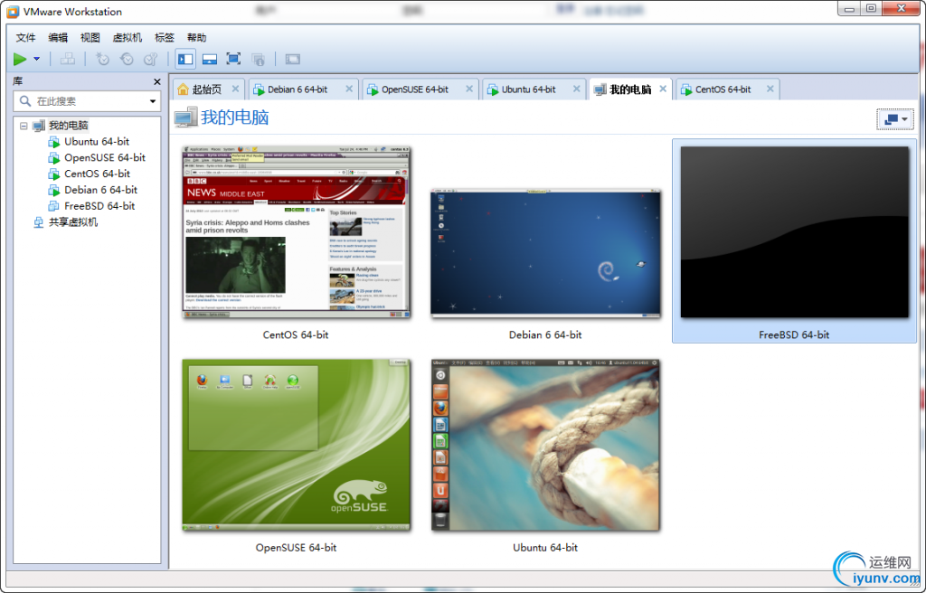Click the CentOS 64-bit VM thumbnail
This screenshot has height=593, width=926.
(x=296, y=232)
